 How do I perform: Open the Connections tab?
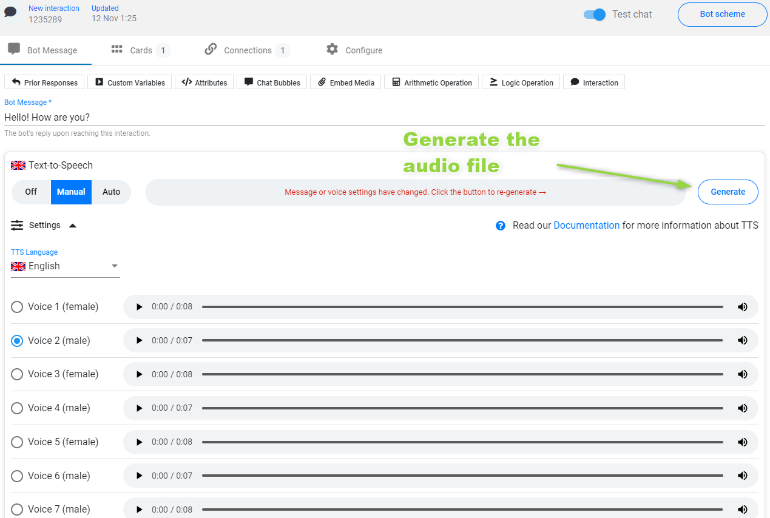(248, 50)
